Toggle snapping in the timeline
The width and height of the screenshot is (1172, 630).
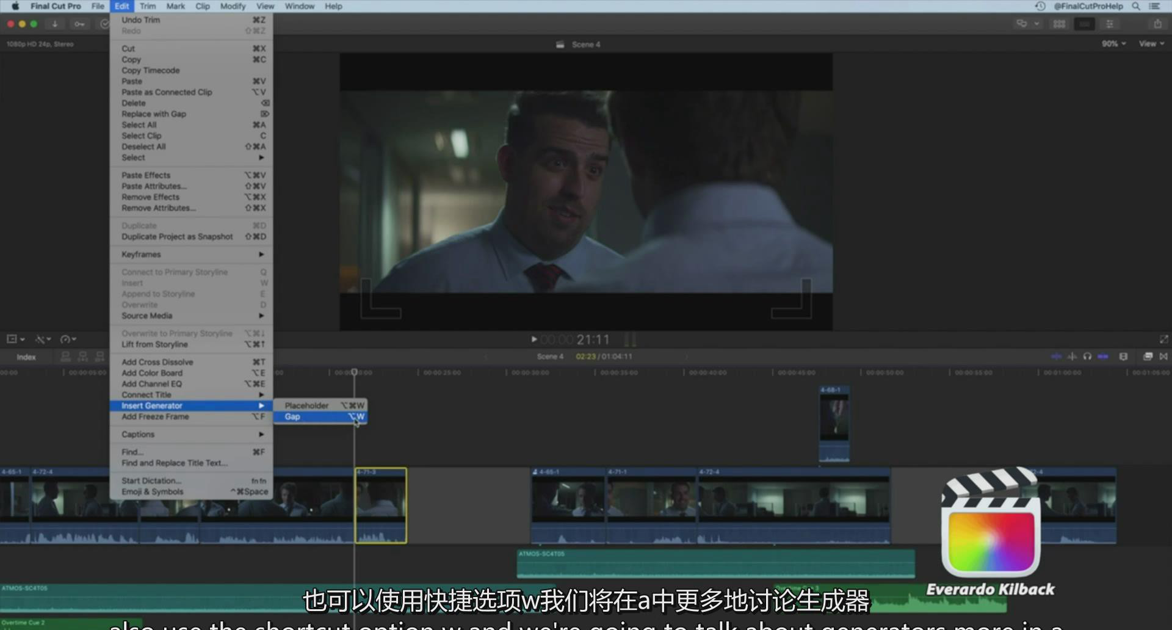(x=1103, y=357)
